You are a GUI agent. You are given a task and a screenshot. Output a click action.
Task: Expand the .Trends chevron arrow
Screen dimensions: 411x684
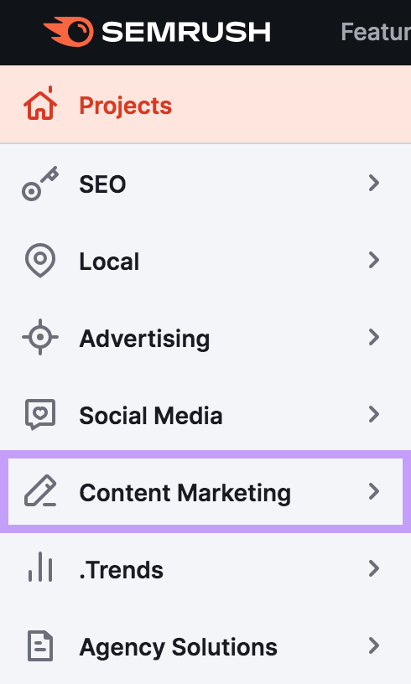(x=374, y=568)
